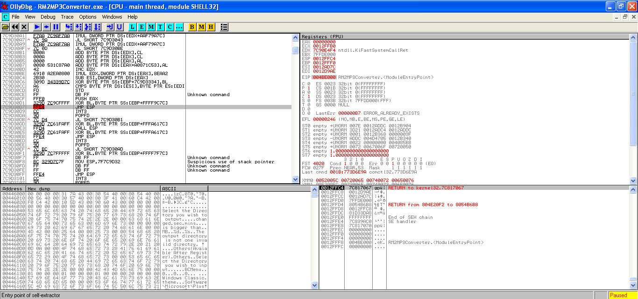
Task: Open the Threads window with the T icon
Action: pyautogui.click(x=161, y=27)
